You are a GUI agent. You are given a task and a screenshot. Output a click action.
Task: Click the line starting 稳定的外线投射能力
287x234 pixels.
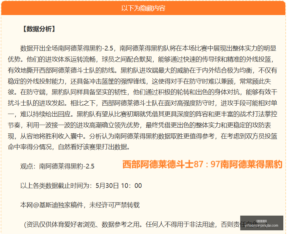tap(139, 81)
